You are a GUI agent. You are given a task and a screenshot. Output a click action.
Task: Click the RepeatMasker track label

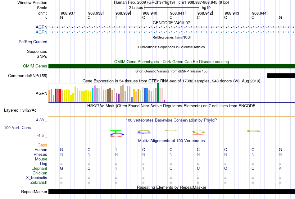[34, 192]
